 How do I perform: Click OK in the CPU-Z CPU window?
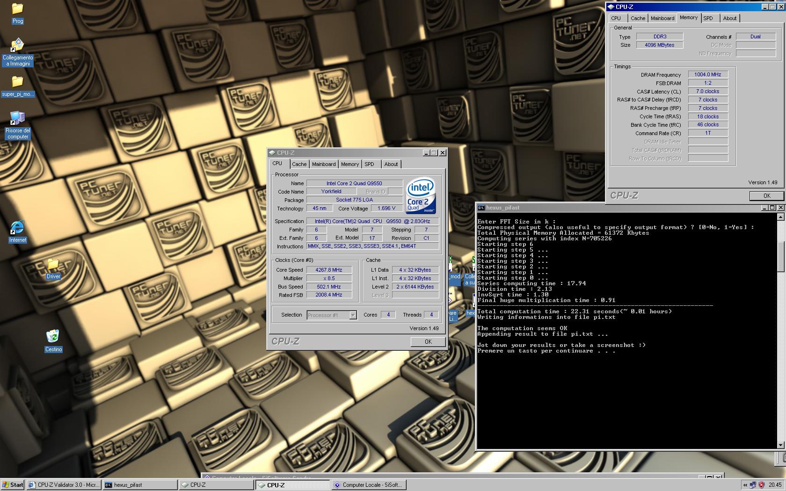428,342
